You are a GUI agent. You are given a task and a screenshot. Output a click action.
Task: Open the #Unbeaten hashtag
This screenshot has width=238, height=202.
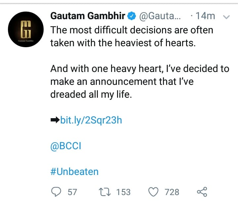coord(74,172)
